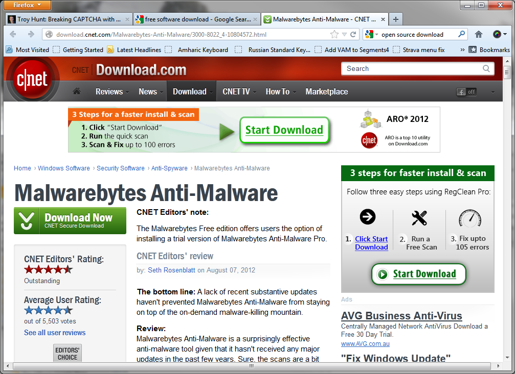
Task: Open See all user reviews link
Action: 55,333
